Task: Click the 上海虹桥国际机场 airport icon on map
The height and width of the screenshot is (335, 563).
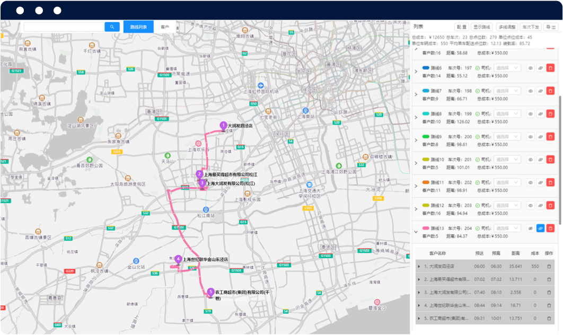Action: coord(261,85)
